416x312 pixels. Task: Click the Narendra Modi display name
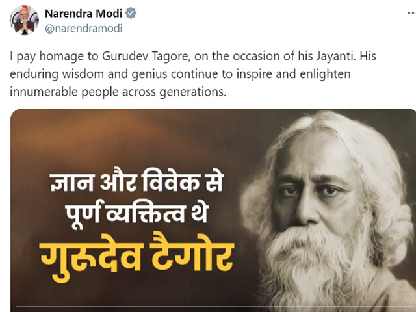pos(84,13)
